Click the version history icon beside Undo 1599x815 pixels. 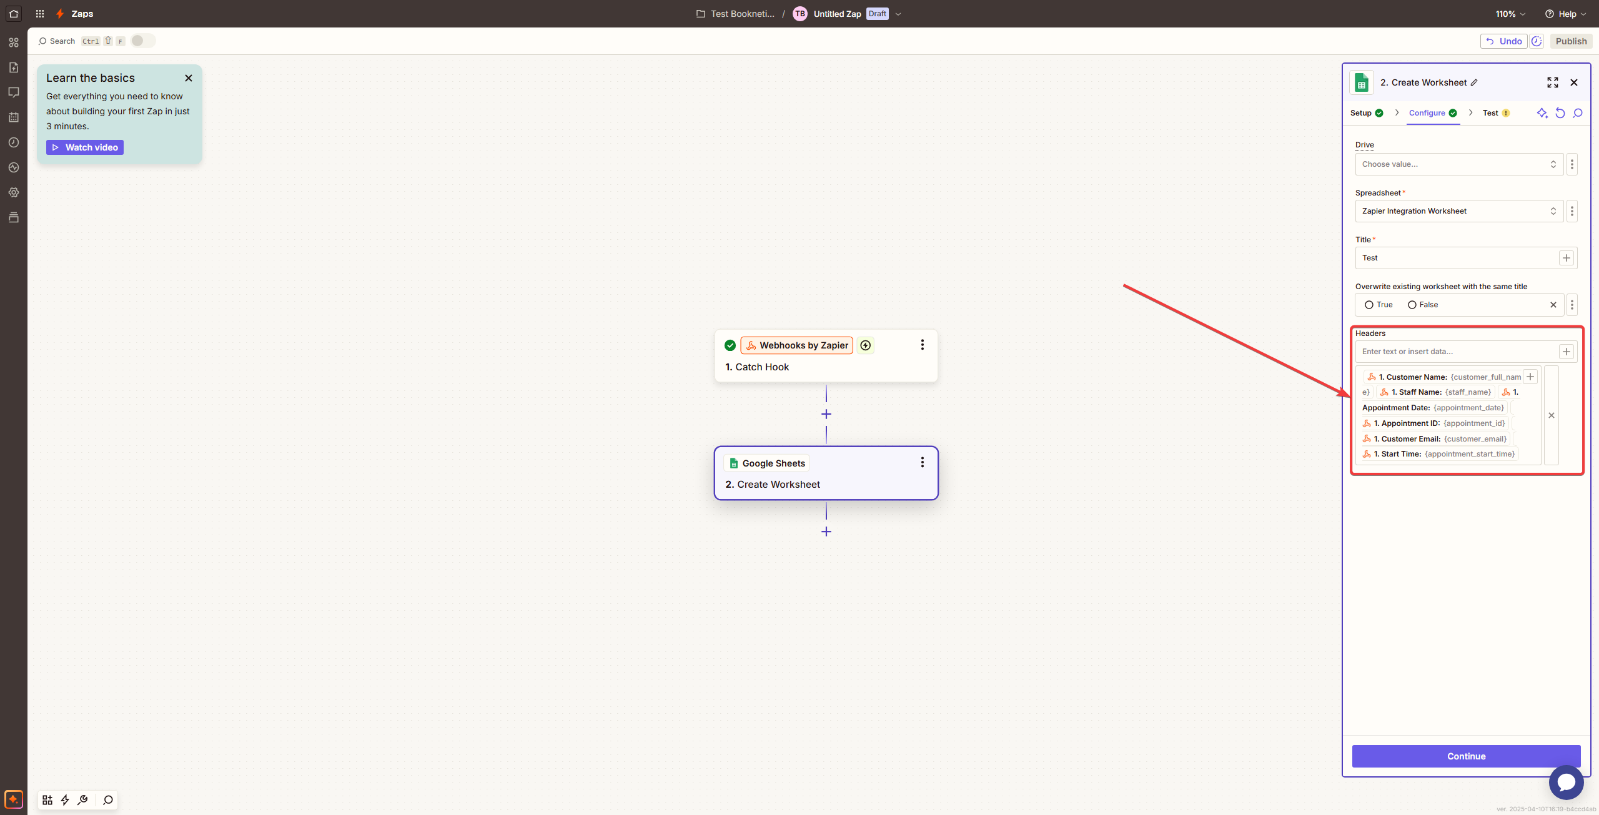pyautogui.click(x=1537, y=41)
